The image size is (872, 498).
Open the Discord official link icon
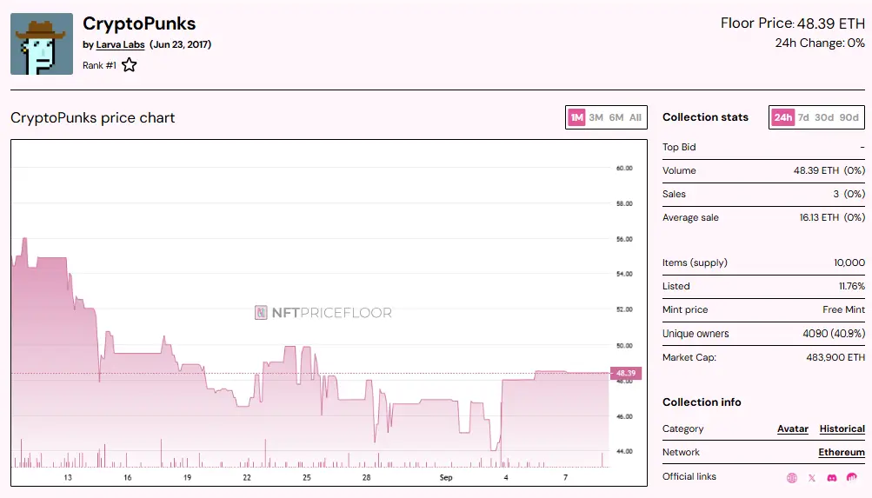pos(832,477)
